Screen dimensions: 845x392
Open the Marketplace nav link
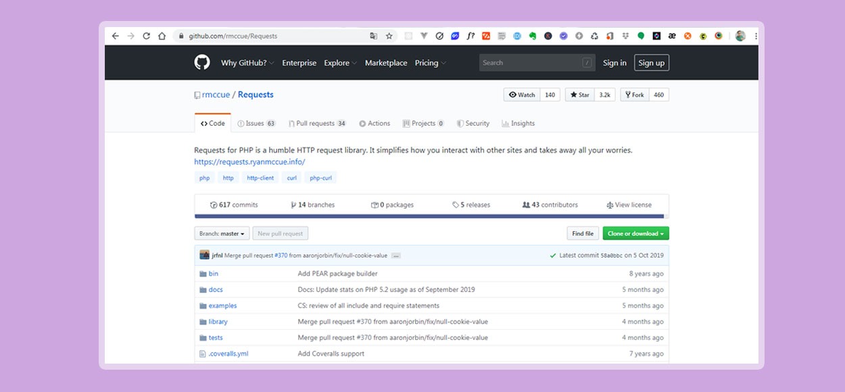pos(386,63)
